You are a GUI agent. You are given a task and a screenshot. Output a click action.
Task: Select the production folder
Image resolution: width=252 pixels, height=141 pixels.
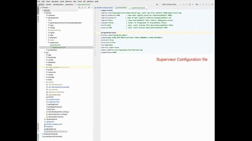(x=52, y=50)
